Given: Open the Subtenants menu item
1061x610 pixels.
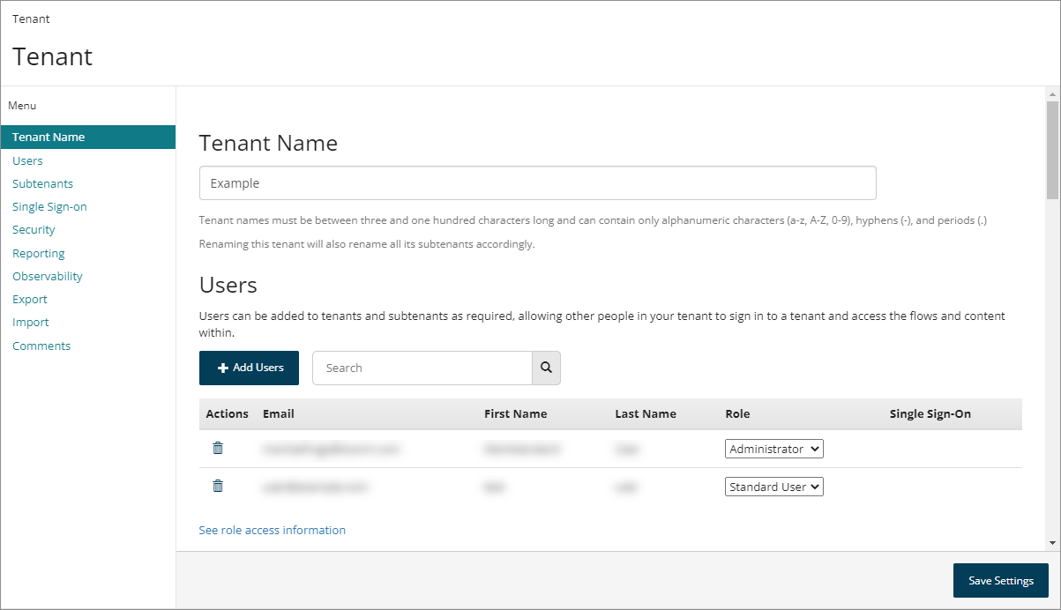Looking at the screenshot, I should pos(42,183).
